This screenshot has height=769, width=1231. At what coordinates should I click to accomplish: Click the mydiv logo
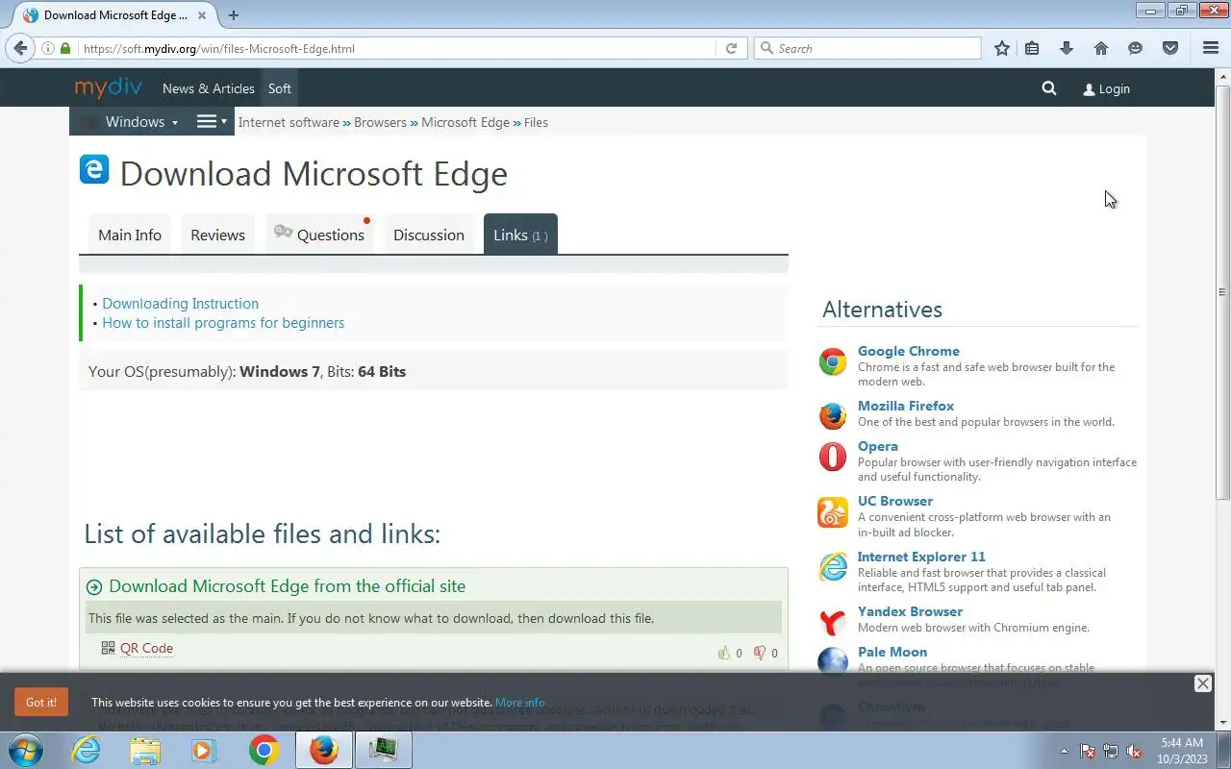point(109,87)
